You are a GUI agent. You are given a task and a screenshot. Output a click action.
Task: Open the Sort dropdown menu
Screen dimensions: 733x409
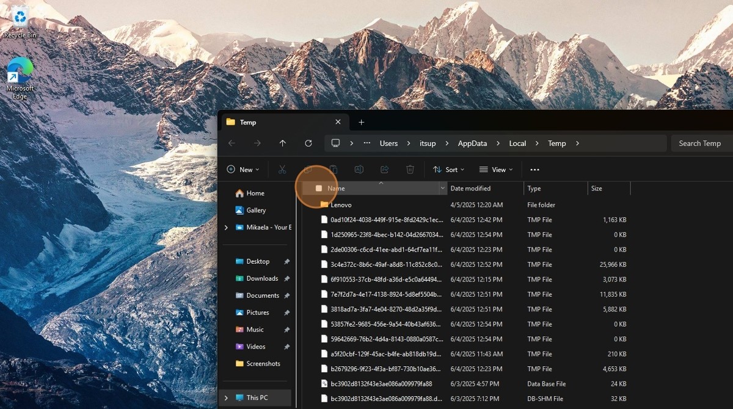pyautogui.click(x=449, y=170)
